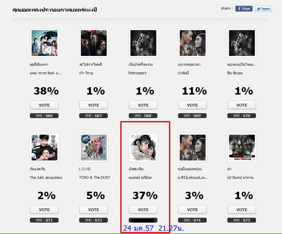Image resolution: width=282 pixels, height=234 pixels.
Task: Click the Twitter Tweet button
Action: tap(263, 9)
